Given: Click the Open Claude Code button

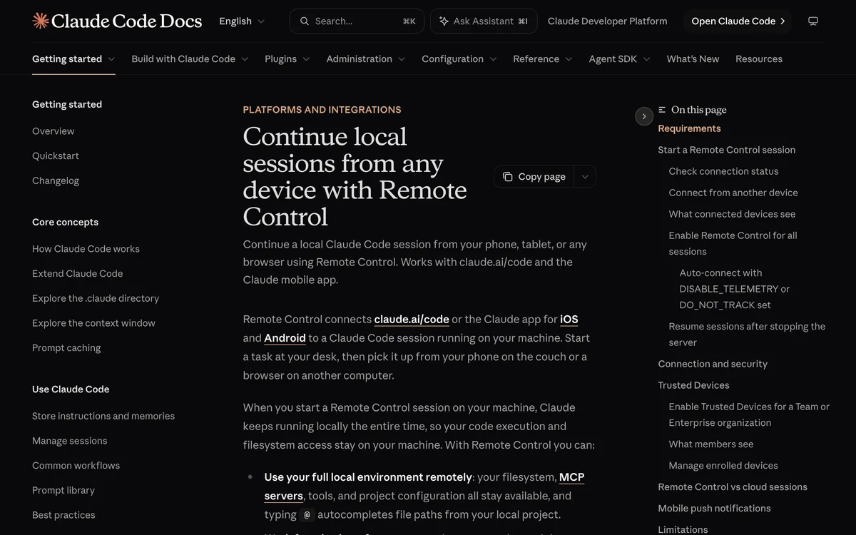Looking at the screenshot, I should pyautogui.click(x=738, y=21).
